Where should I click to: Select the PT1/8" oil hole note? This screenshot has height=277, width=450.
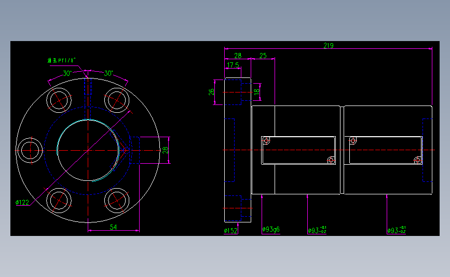coord(61,60)
